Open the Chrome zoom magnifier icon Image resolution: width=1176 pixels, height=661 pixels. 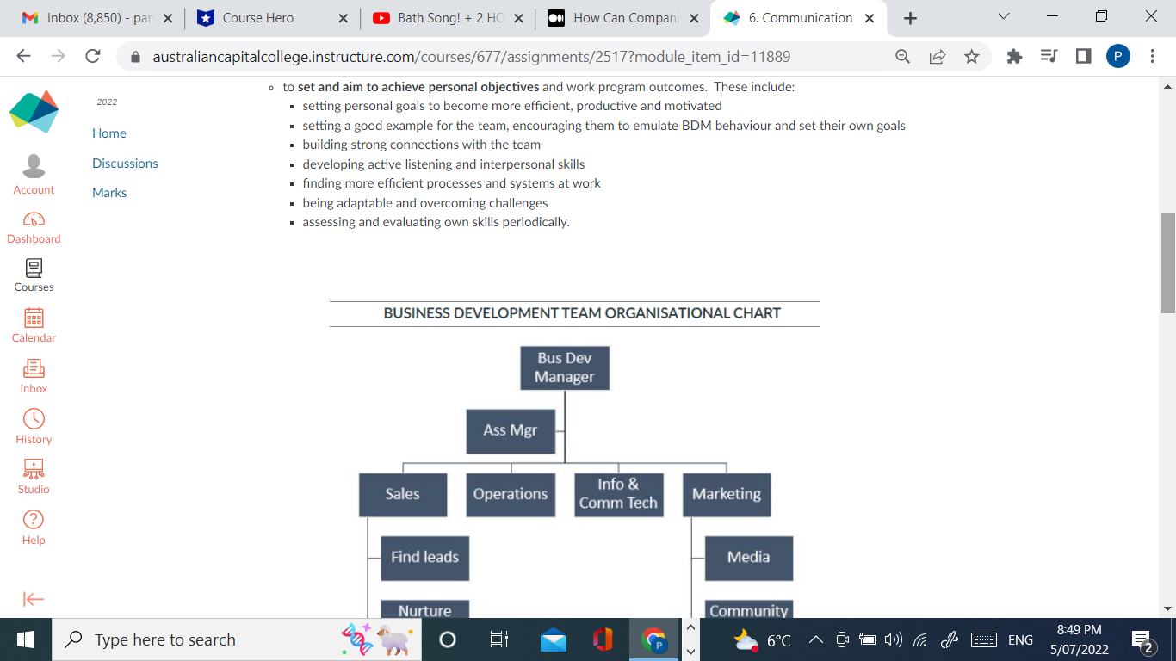tap(902, 57)
